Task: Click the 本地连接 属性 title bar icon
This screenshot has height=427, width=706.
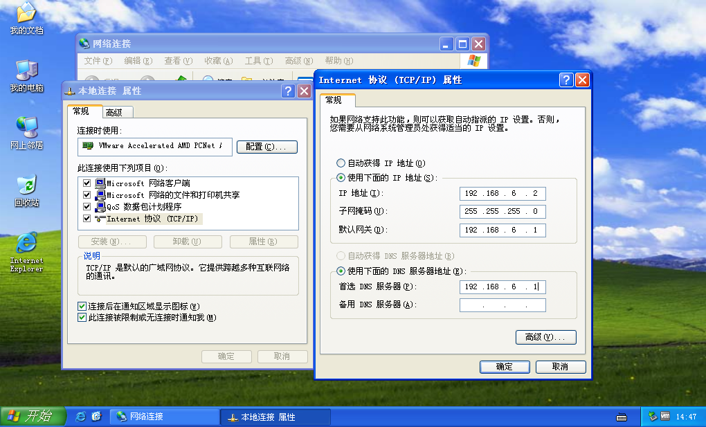Action: [70, 91]
